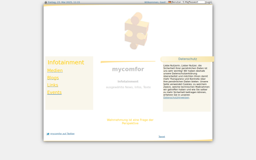
Task: Open the Medien link
Action: tap(55, 70)
